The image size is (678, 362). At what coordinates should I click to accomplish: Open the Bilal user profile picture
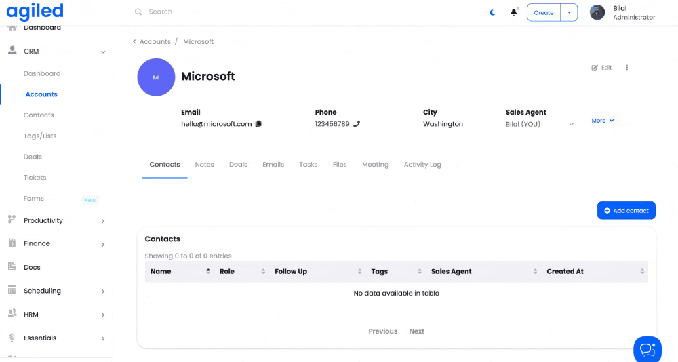597,12
